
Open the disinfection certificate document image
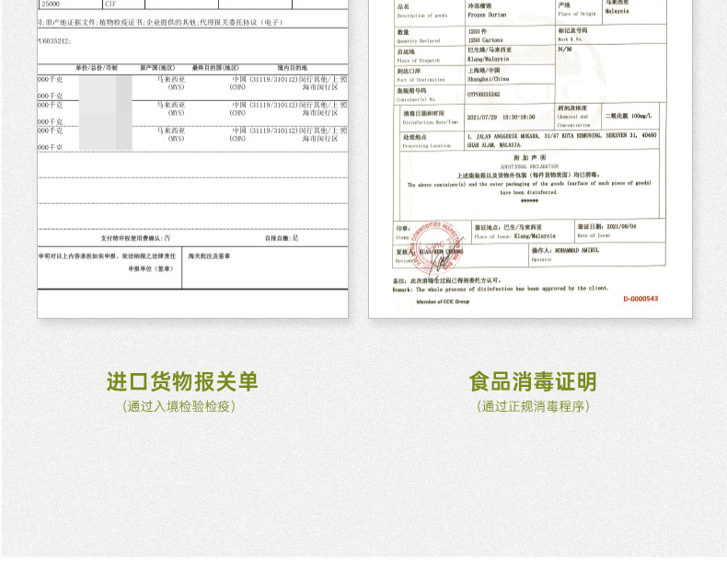530,165
